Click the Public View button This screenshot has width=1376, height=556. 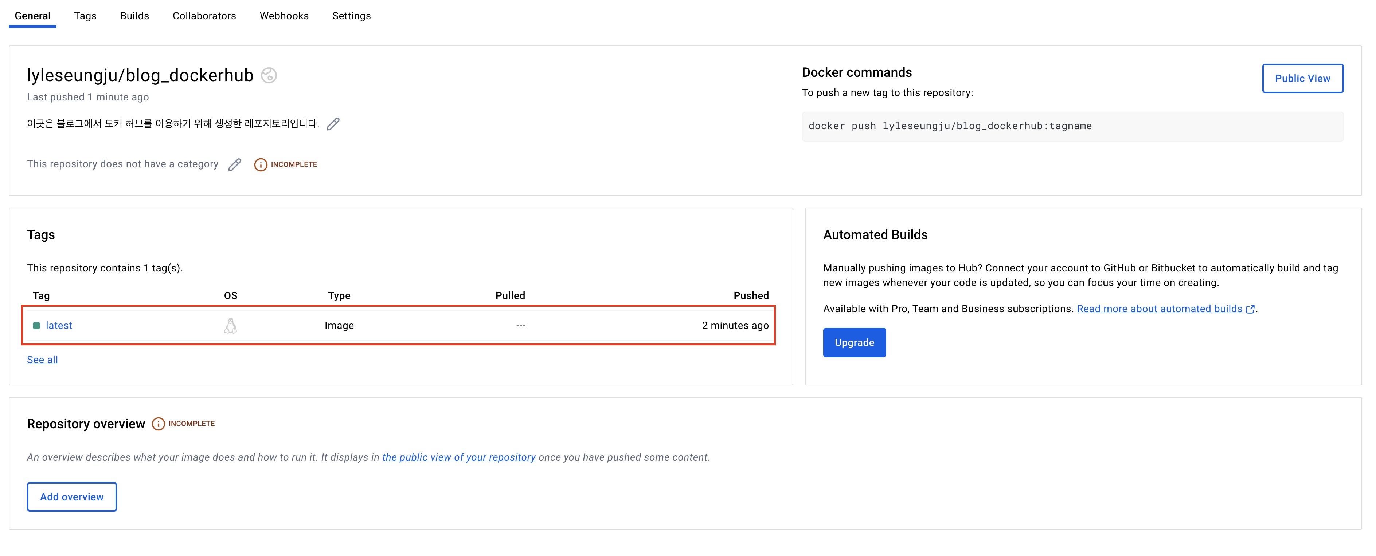1302,79
